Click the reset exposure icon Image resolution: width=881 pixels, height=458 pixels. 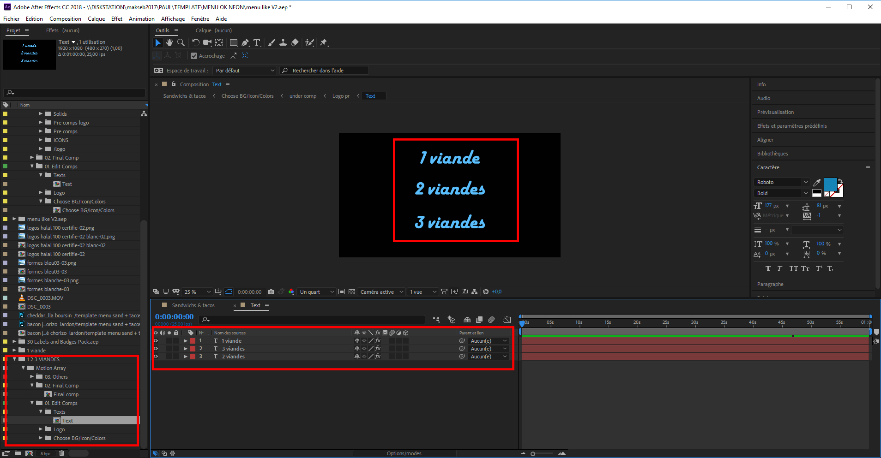click(x=486, y=292)
